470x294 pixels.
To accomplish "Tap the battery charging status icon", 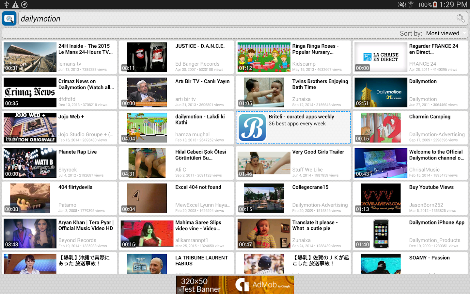I will point(435,5).
